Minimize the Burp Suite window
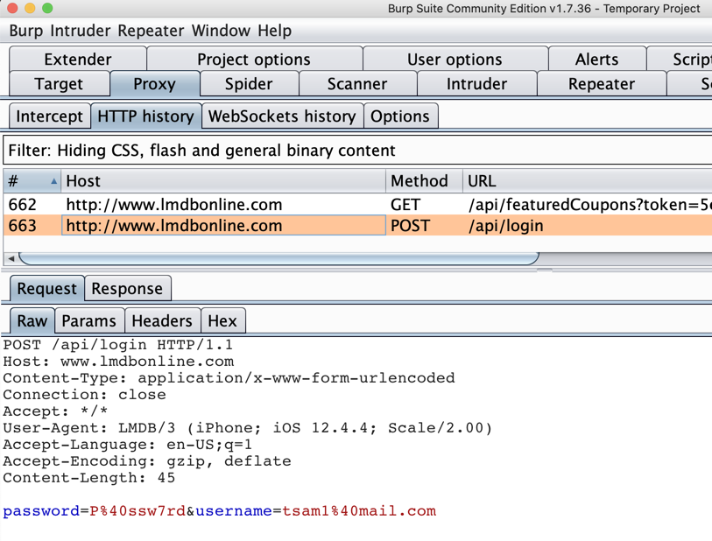The width and height of the screenshot is (712, 541). tap(30, 8)
